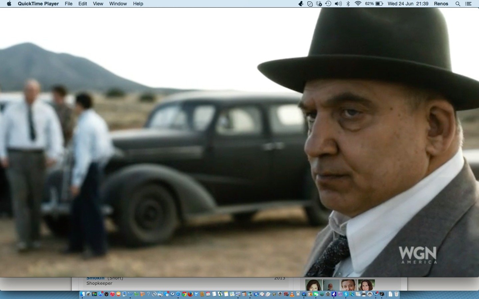Open the Apple menu
Viewport: 479px width, 299px height.
pos(9,4)
